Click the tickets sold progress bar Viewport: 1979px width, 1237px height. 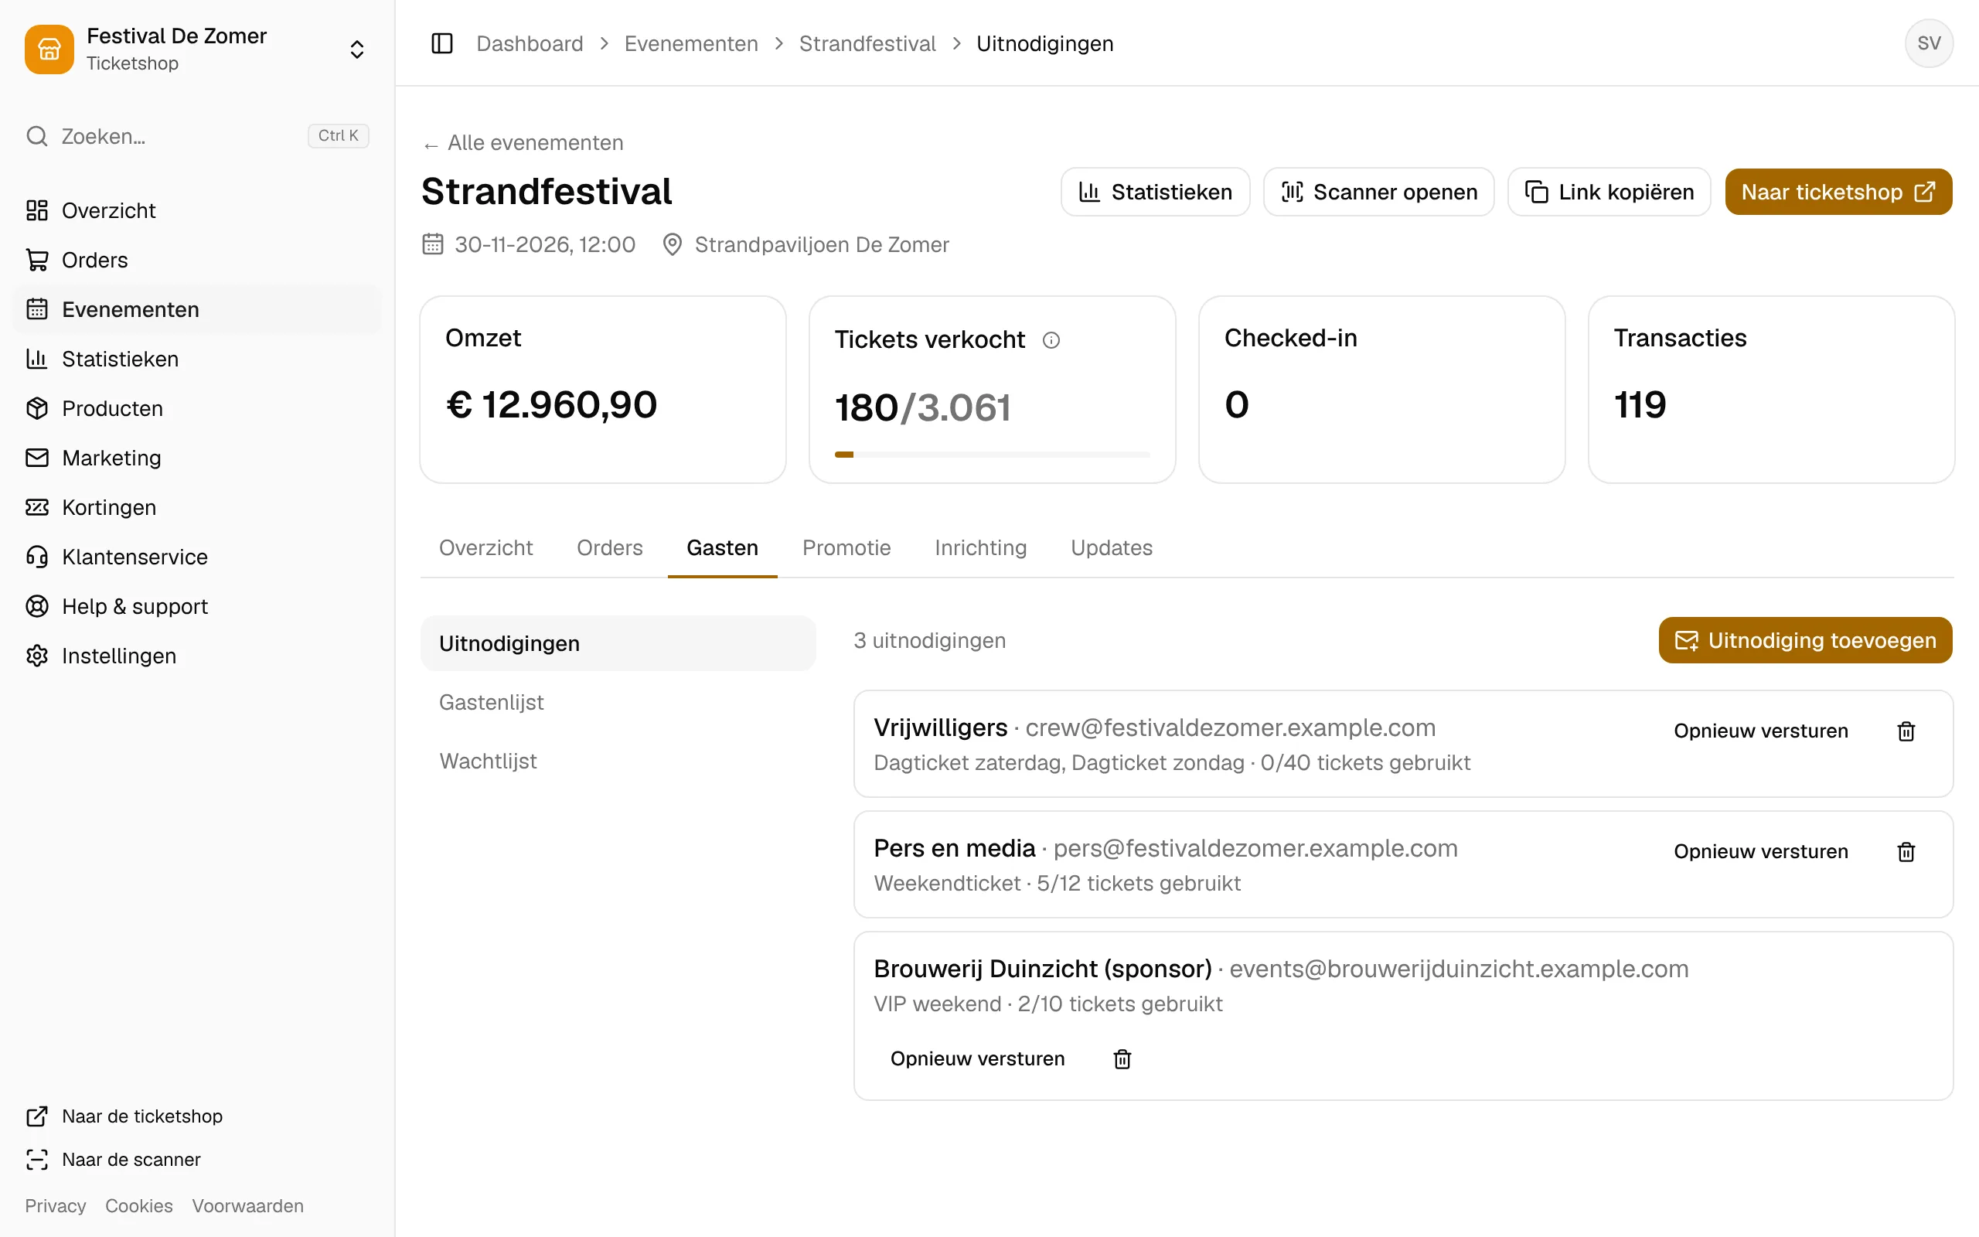992,454
